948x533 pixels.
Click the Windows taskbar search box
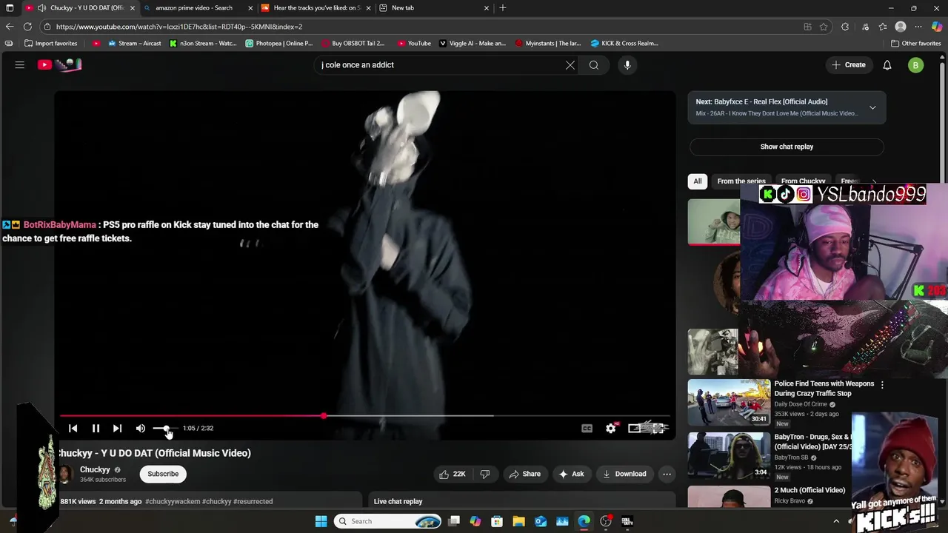(388, 521)
